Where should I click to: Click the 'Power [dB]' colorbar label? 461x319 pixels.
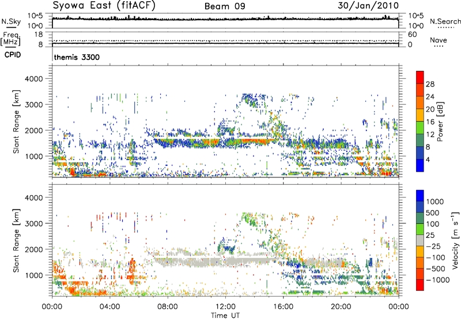pyautogui.click(x=440, y=121)
